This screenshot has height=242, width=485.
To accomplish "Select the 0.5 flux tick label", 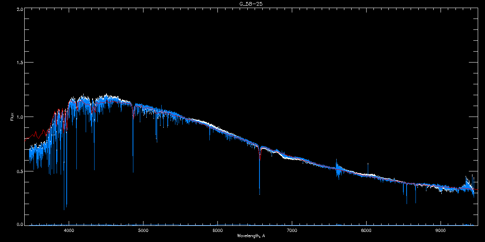I will coord(19,171).
